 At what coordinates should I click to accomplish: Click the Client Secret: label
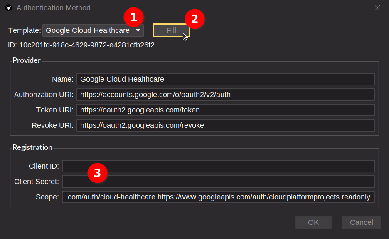coord(37,182)
